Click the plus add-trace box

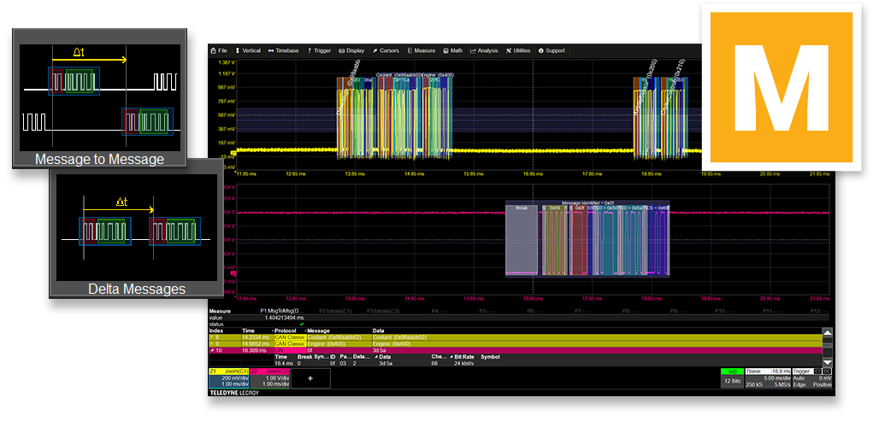310,378
